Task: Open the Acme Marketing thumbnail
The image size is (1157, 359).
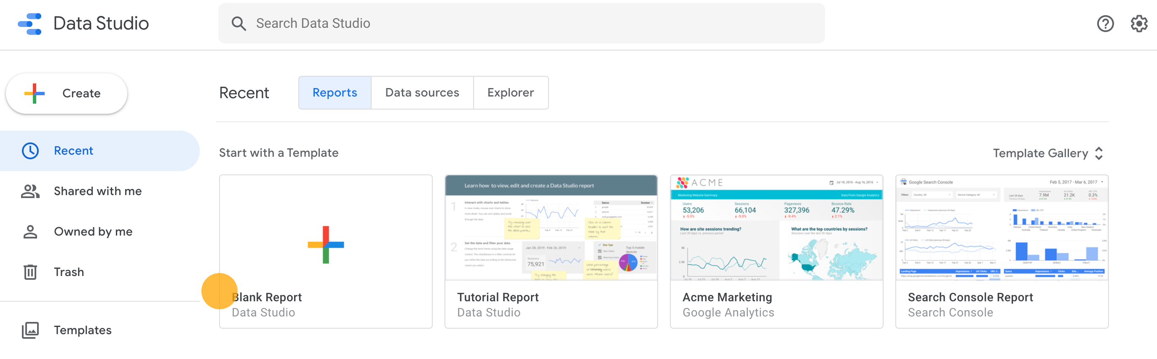Action: (x=777, y=228)
